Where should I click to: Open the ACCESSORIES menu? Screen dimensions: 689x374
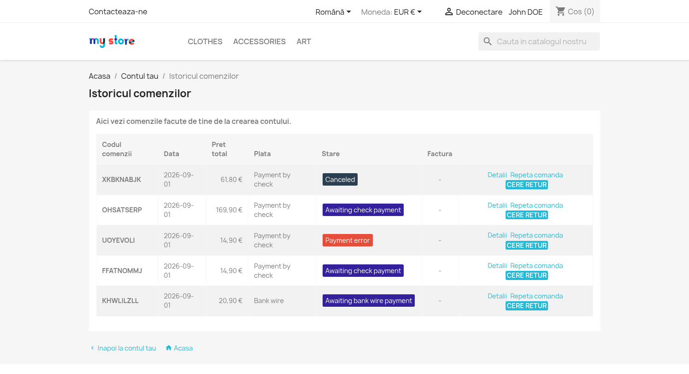click(x=259, y=41)
